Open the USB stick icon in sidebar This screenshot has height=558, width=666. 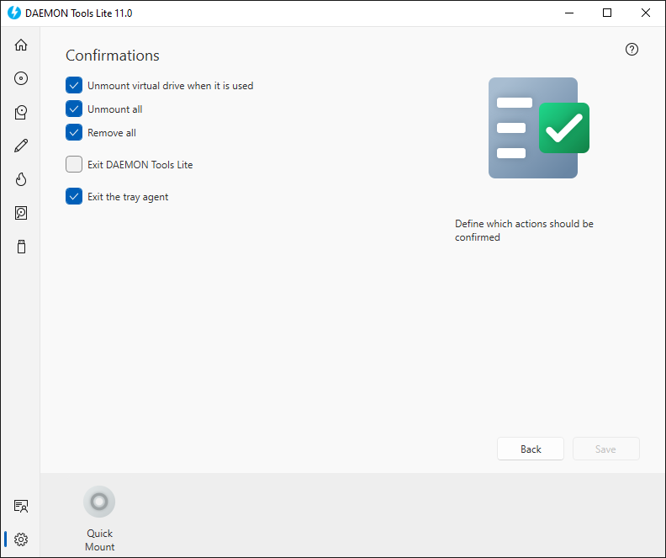[x=21, y=247]
